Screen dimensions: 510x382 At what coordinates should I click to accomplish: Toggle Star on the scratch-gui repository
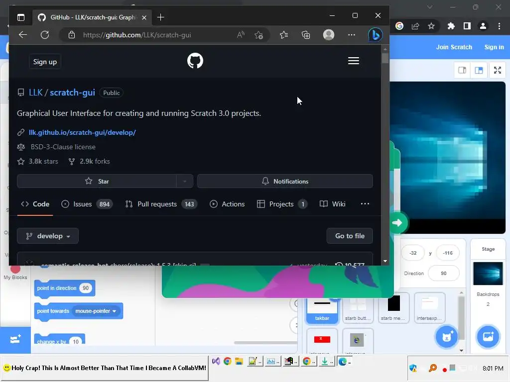coord(97,181)
